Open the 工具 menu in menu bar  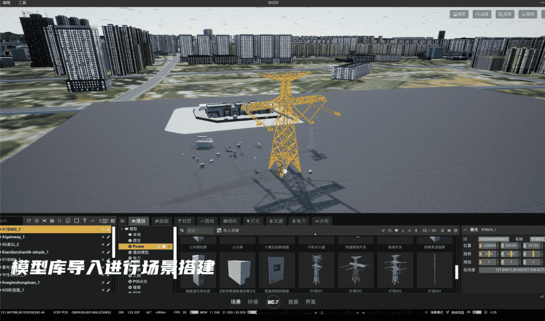pos(22,3)
